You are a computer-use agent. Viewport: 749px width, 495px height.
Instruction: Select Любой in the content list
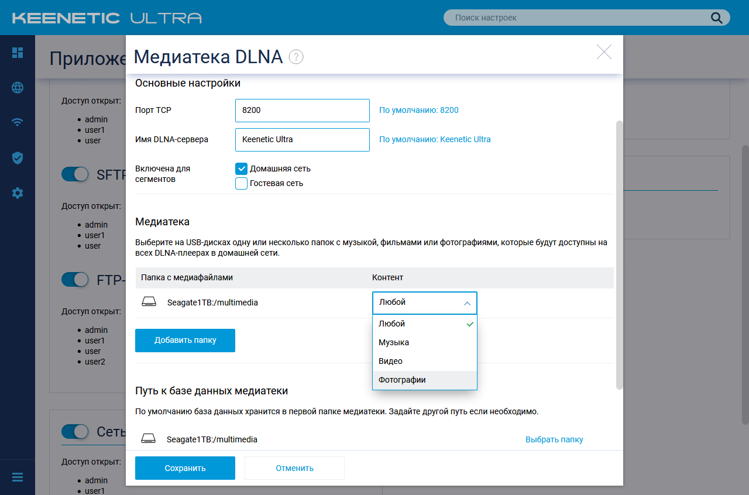pos(425,324)
